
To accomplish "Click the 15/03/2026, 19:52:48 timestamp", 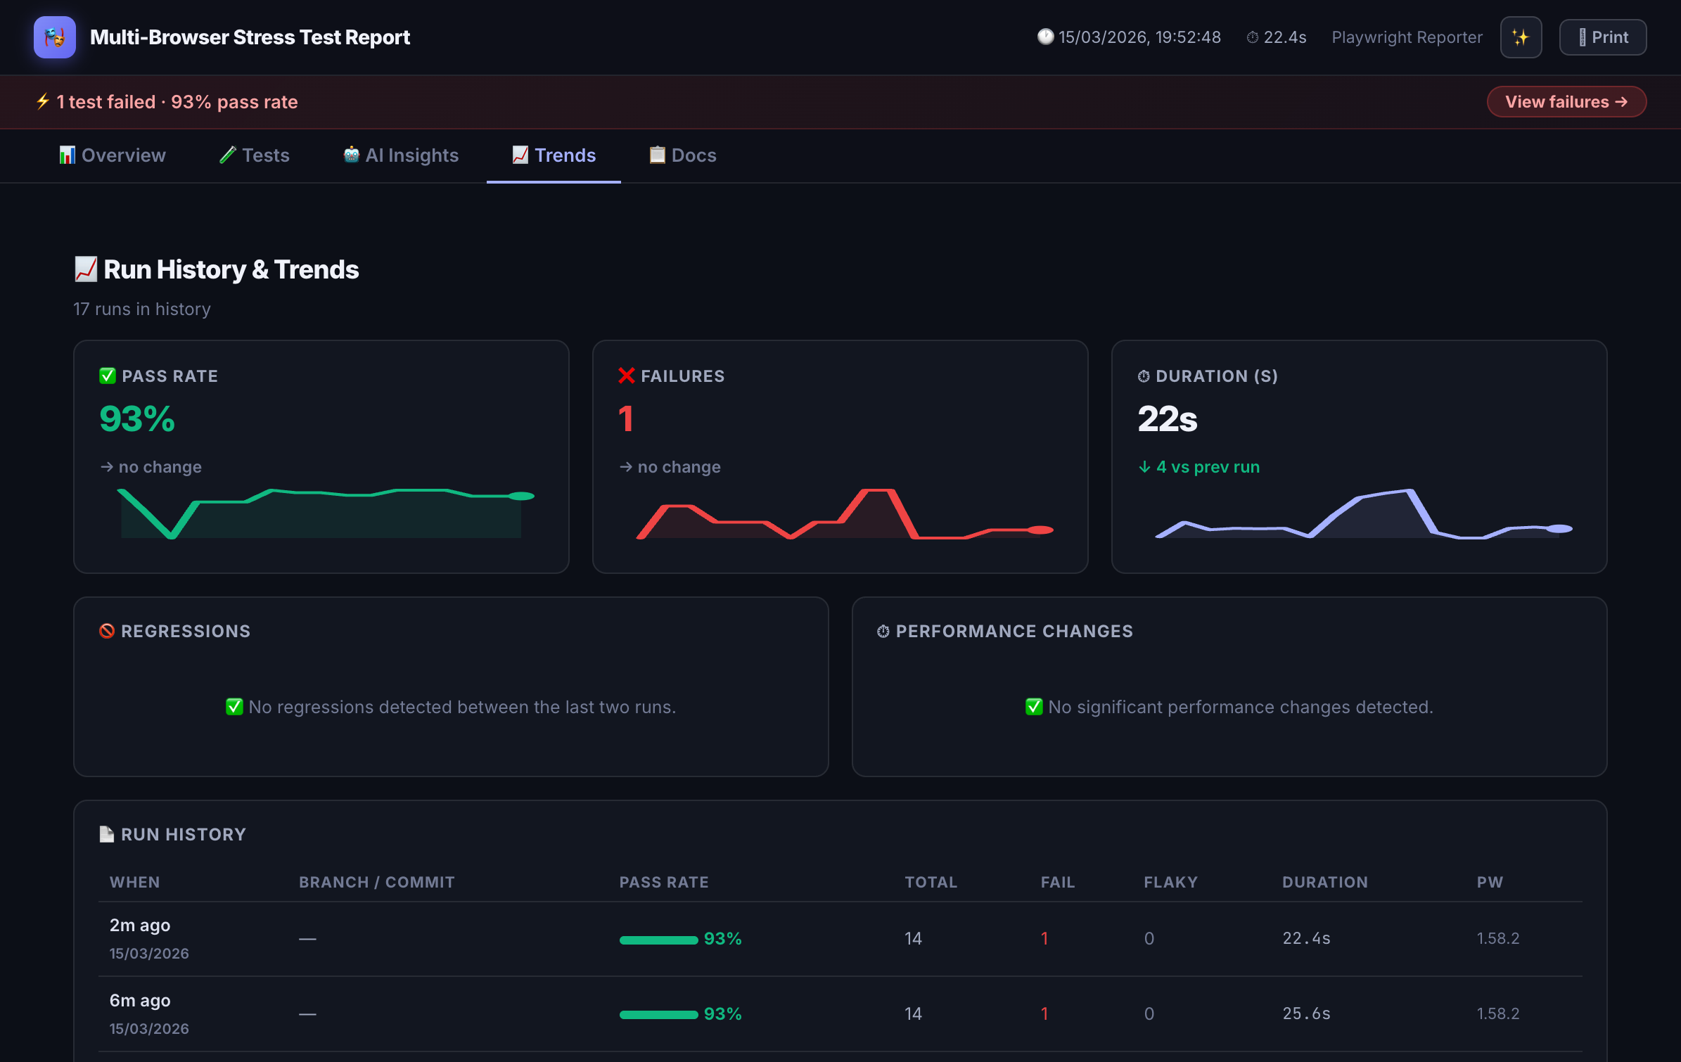I will [x=1139, y=37].
